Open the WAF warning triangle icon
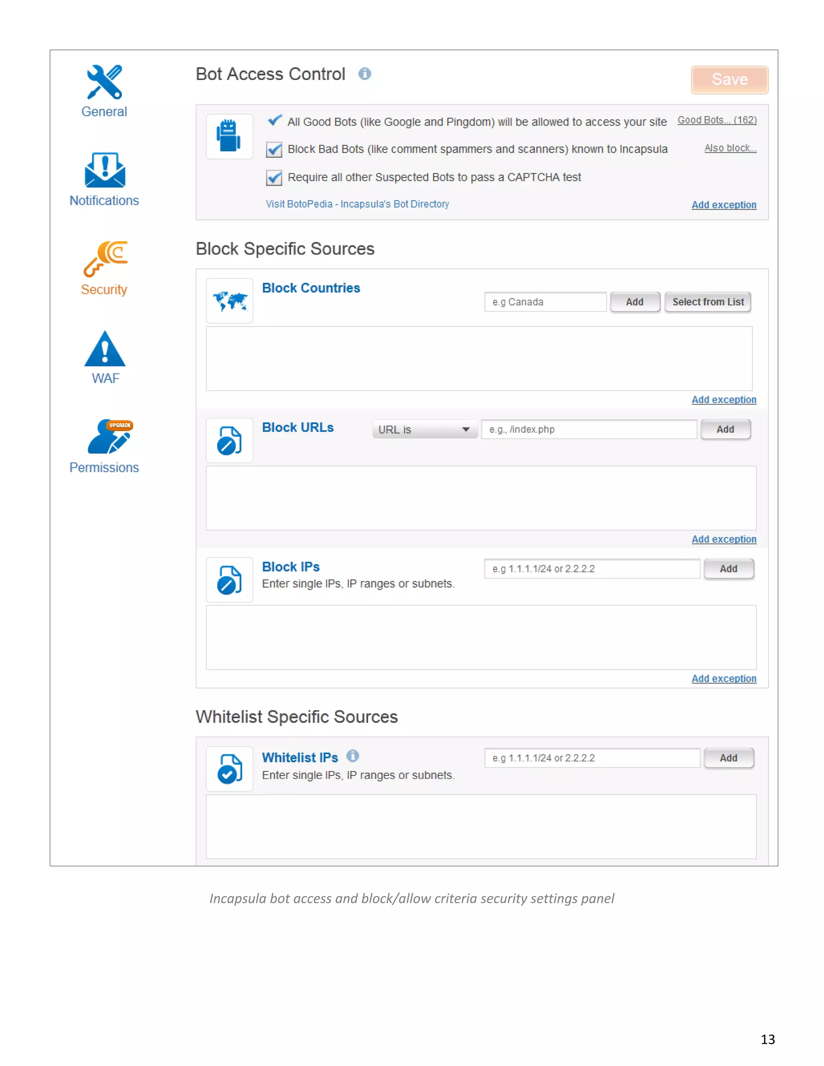Screen dimensions: 824x1066 coord(105,348)
